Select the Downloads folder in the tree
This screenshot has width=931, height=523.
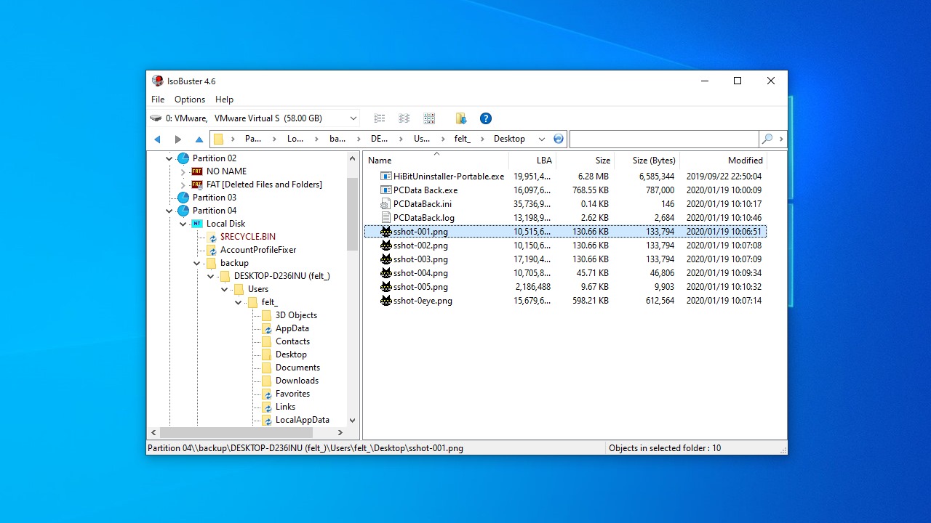coord(297,381)
